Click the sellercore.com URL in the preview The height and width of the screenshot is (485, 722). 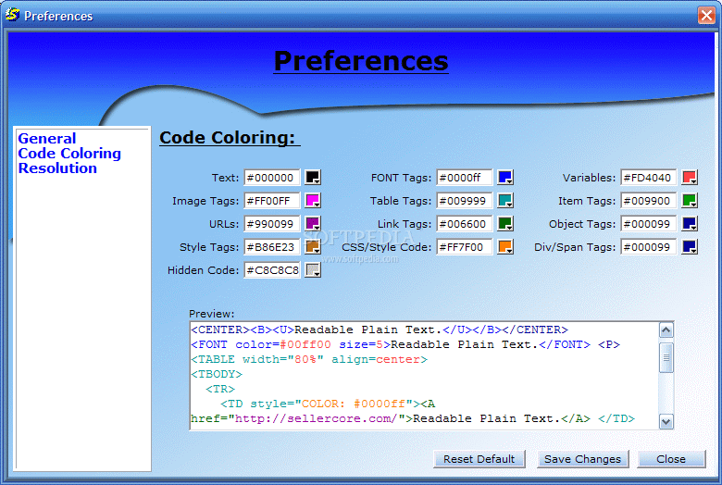click(317, 418)
